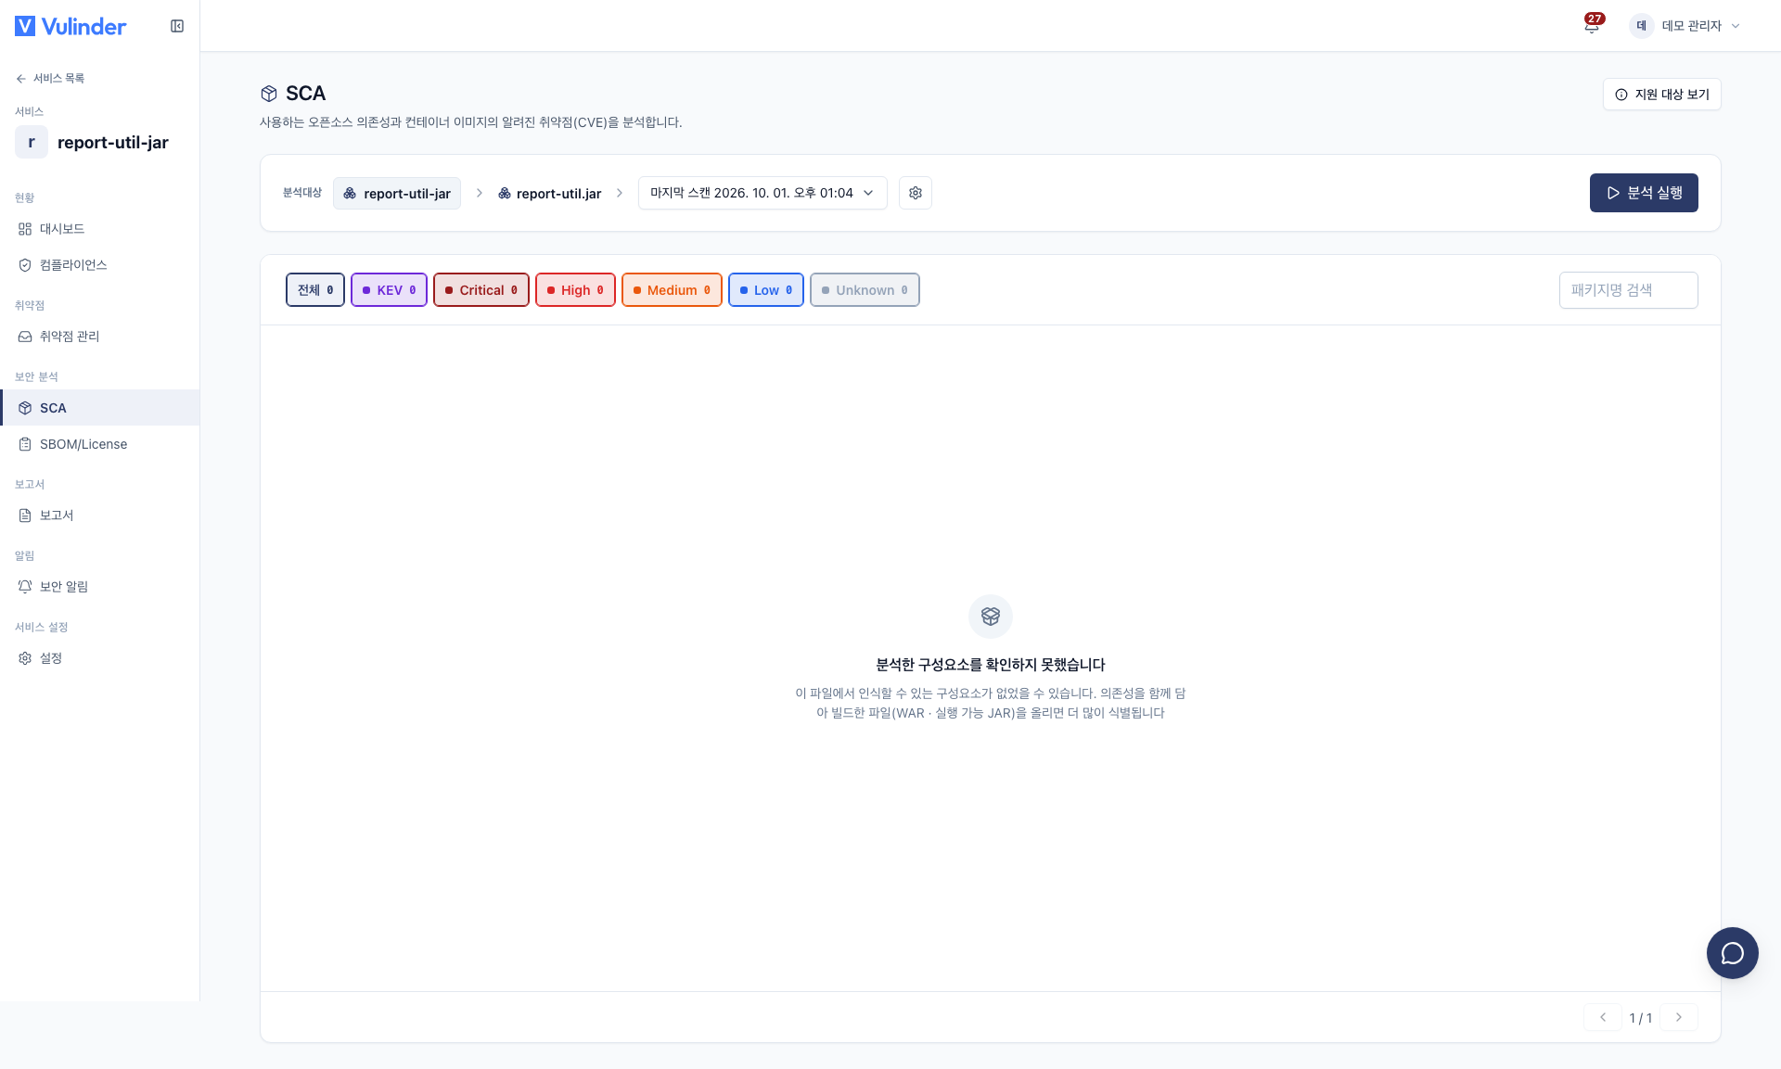Focus the package name search field

(x=1628, y=290)
